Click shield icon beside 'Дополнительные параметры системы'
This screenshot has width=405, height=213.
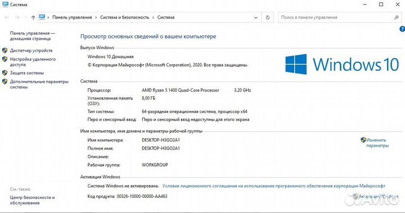tap(4, 81)
